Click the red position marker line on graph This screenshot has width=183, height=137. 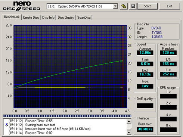(123, 66)
